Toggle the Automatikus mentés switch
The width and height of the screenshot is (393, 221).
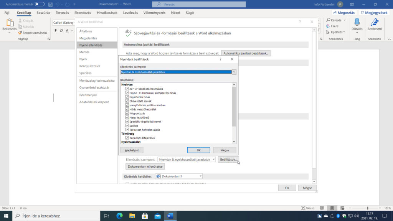click(40, 4)
